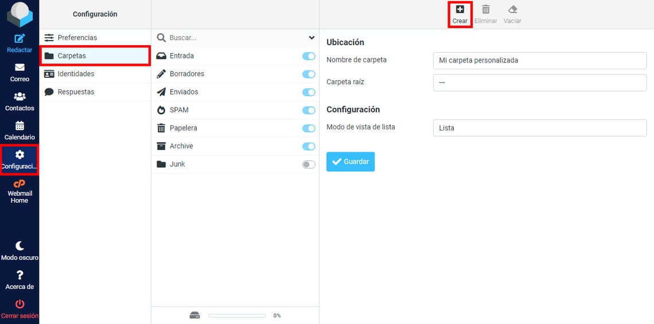Toggle off the SPAM folder subscription
Viewport: 654px width, 324px height.
pyautogui.click(x=309, y=110)
